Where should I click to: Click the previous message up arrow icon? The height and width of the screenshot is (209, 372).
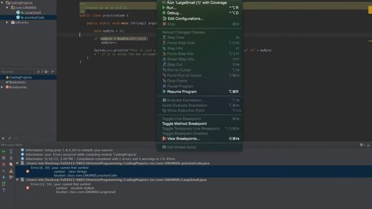[x=3, y=171]
